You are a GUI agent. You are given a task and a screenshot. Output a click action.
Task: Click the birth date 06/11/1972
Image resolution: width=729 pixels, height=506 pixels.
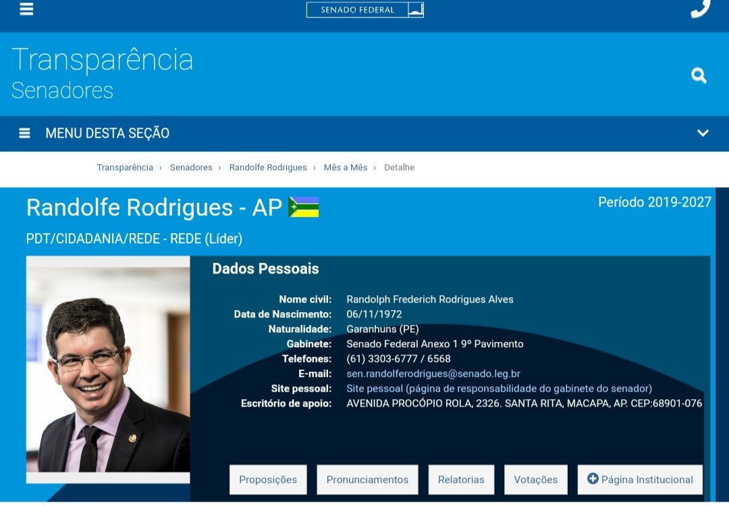coord(374,314)
